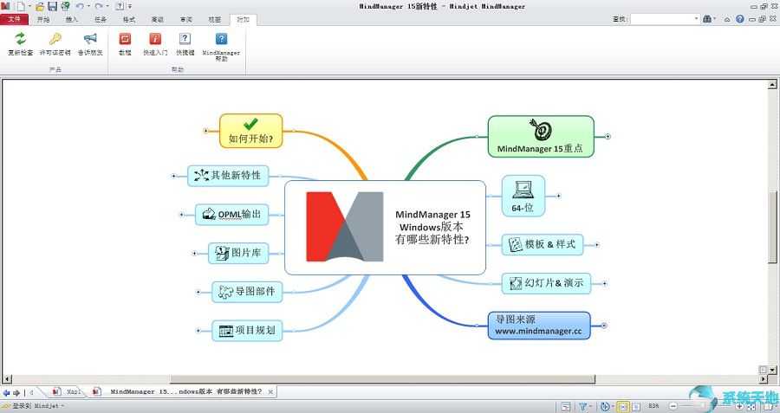
Task: Open a file with the folder icon
Action: click(40, 6)
